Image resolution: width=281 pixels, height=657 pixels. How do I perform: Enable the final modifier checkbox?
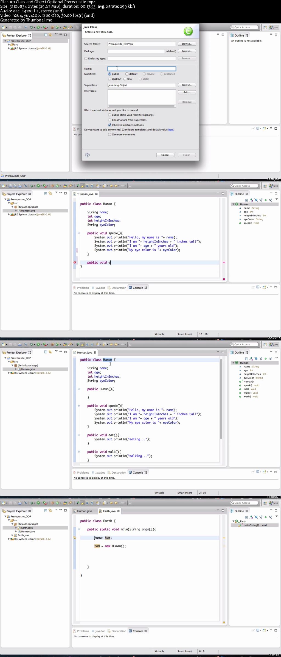click(x=125, y=79)
